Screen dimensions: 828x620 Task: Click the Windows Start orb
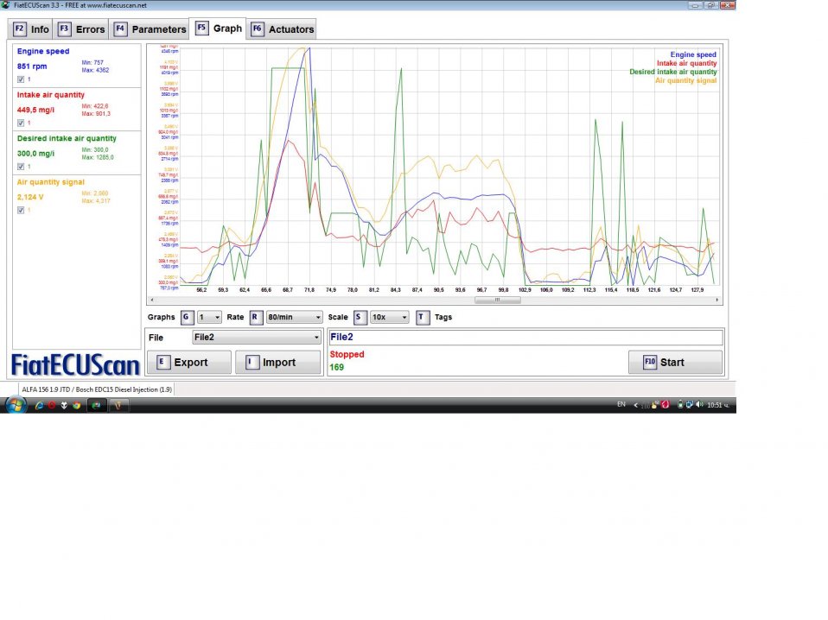point(16,405)
